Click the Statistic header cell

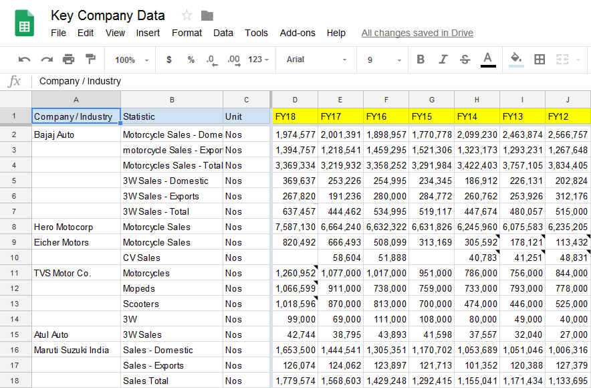point(172,116)
